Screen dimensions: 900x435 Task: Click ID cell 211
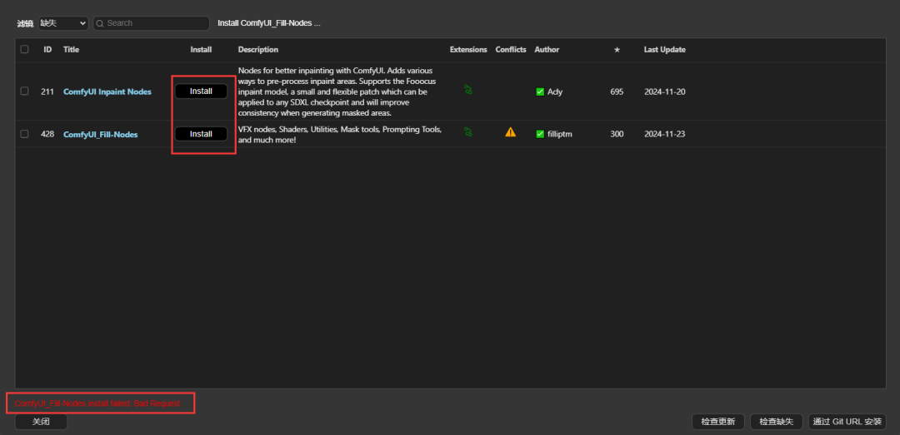coord(47,91)
